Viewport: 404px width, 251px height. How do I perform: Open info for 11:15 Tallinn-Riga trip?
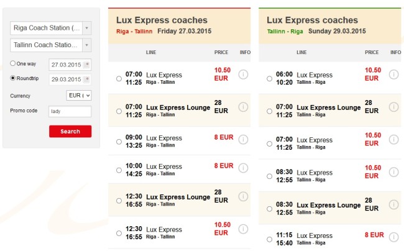pyautogui.click(x=393, y=237)
